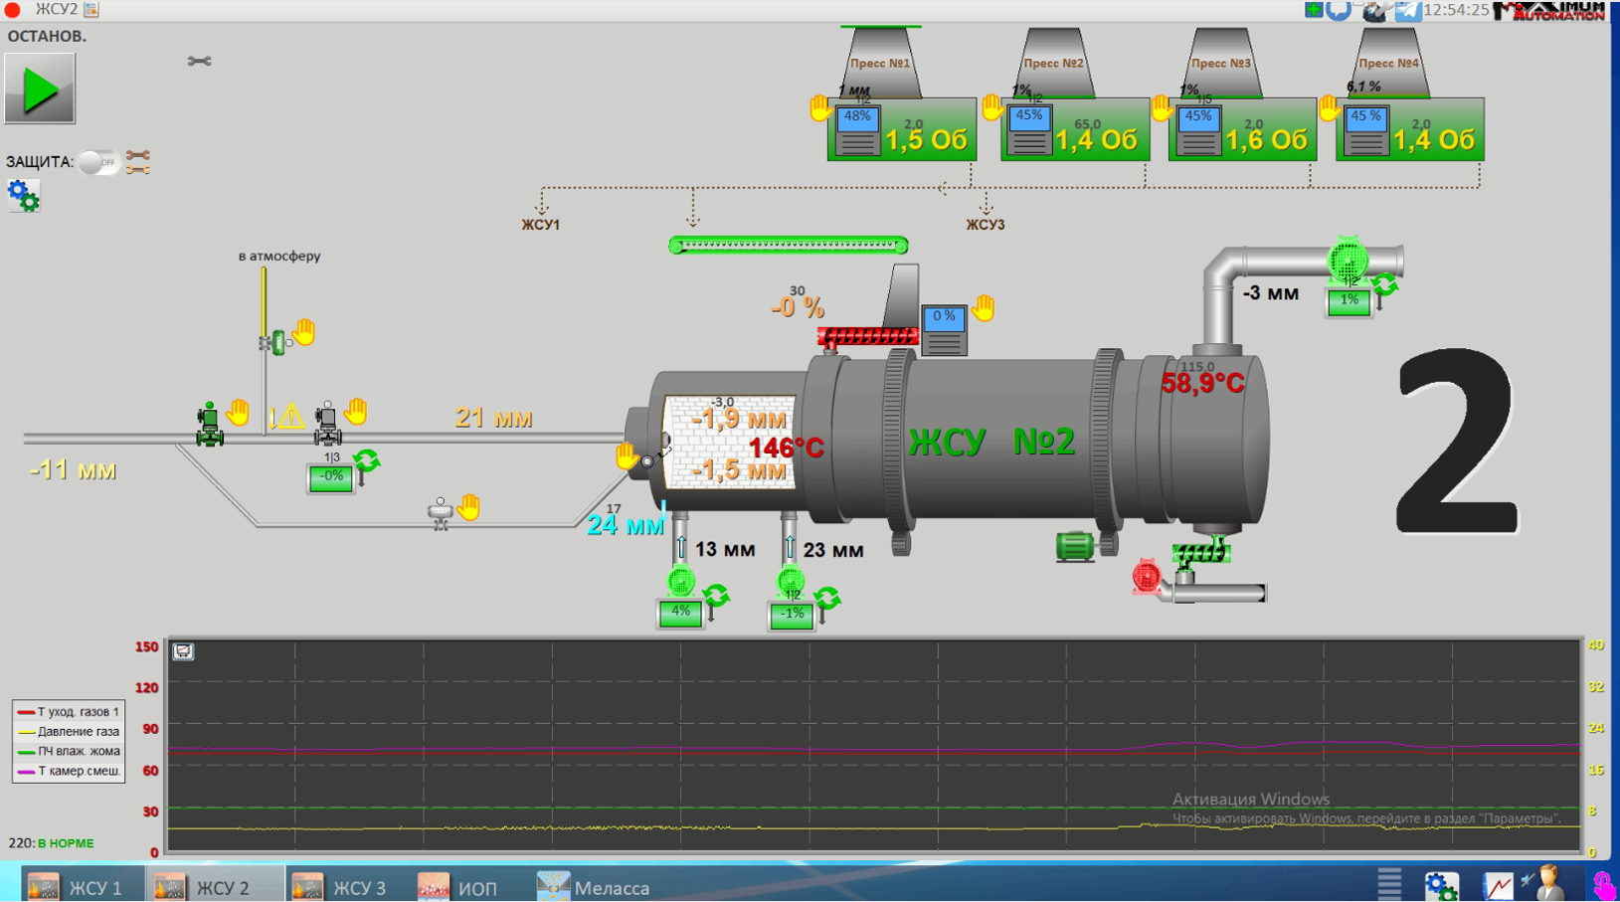Click the green exhaust fan on top pipe

click(x=1349, y=261)
